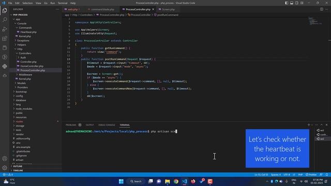Expand the OUTLINE section

pos(18,166)
